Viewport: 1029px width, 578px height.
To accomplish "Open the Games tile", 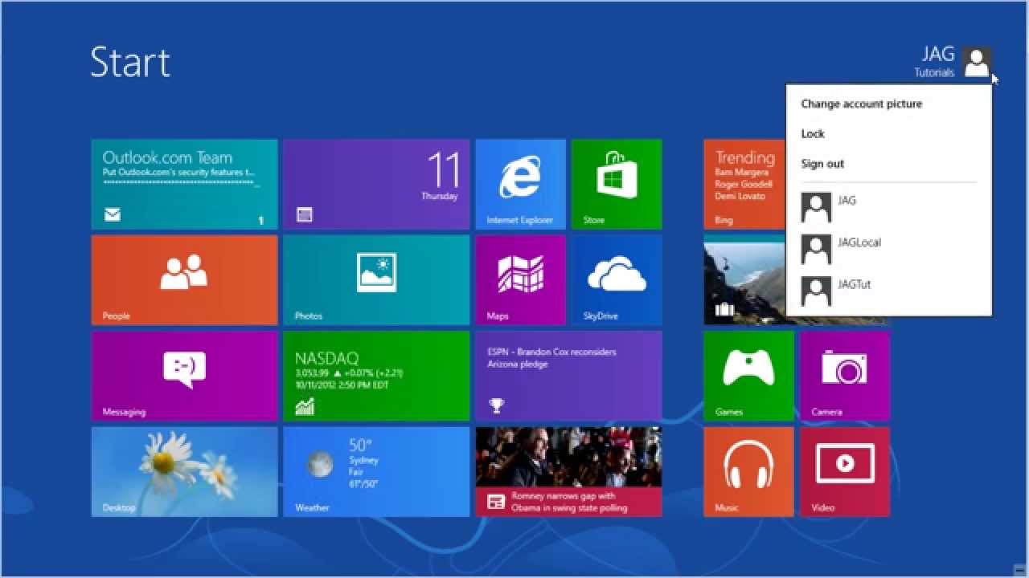I will coord(748,376).
